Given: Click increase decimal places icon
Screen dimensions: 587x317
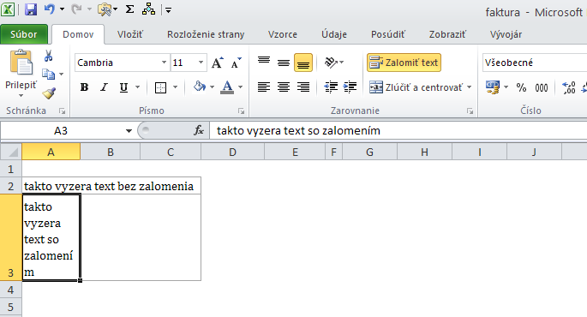Looking at the screenshot, I should 569,87.
